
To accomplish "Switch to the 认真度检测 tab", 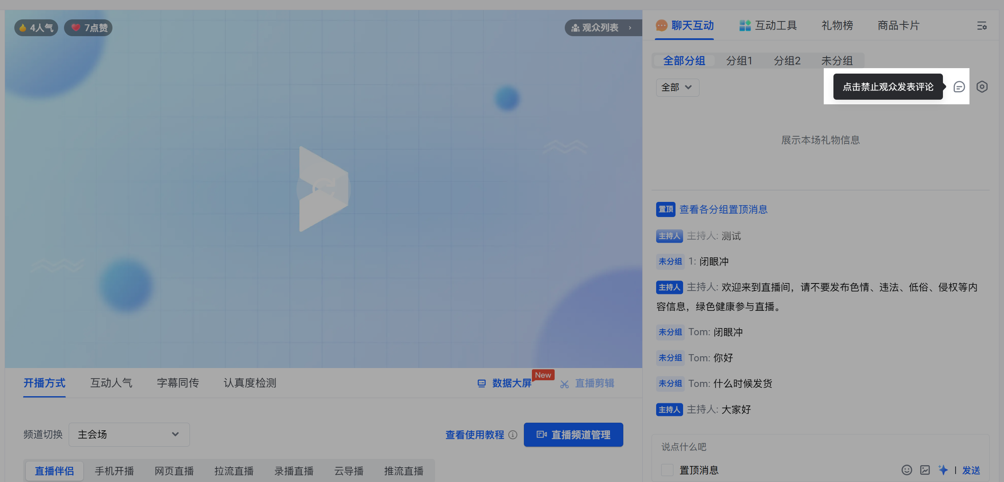I will coord(250,383).
